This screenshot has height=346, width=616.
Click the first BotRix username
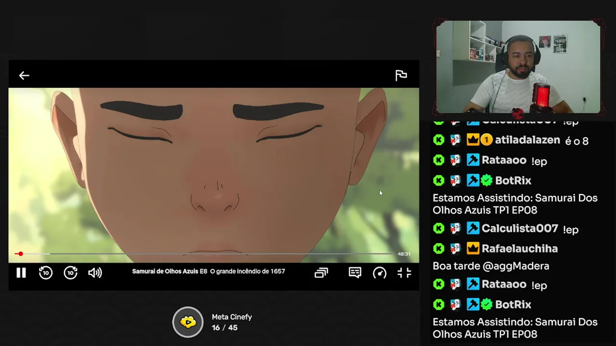pos(513,180)
